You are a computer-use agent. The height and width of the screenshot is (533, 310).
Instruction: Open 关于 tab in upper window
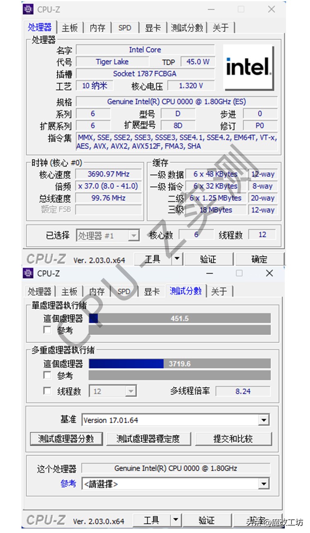coord(221,28)
